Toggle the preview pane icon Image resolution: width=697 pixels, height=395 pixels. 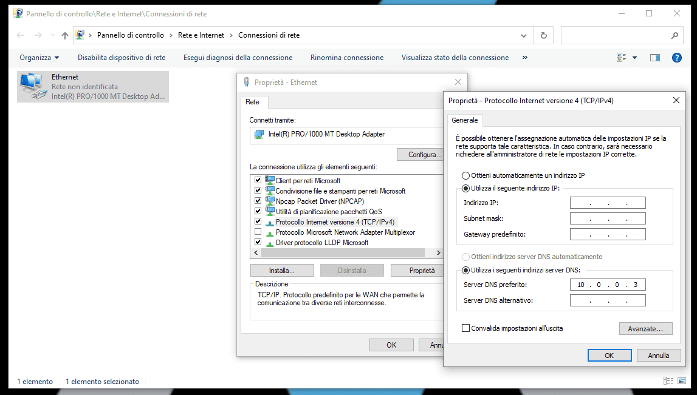pos(654,58)
